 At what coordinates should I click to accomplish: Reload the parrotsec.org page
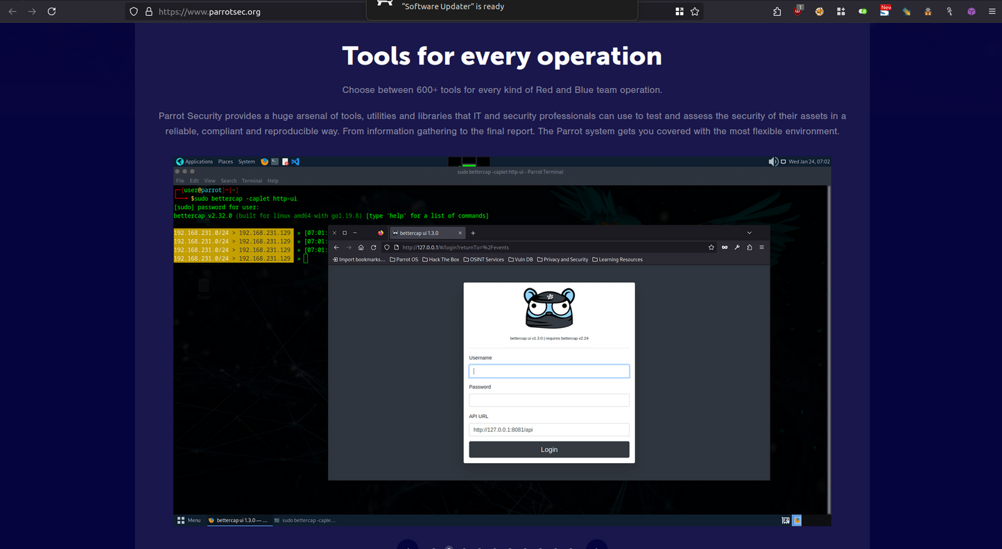tap(51, 12)
